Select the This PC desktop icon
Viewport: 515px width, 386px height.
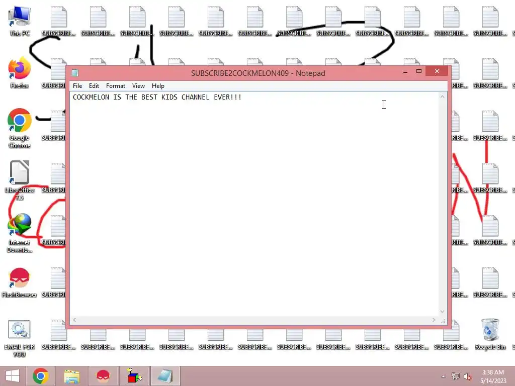coord(20,21)
